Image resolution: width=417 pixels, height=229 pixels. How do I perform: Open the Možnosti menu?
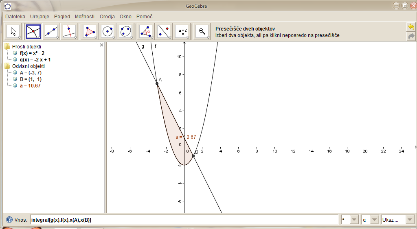click(85, 17)
